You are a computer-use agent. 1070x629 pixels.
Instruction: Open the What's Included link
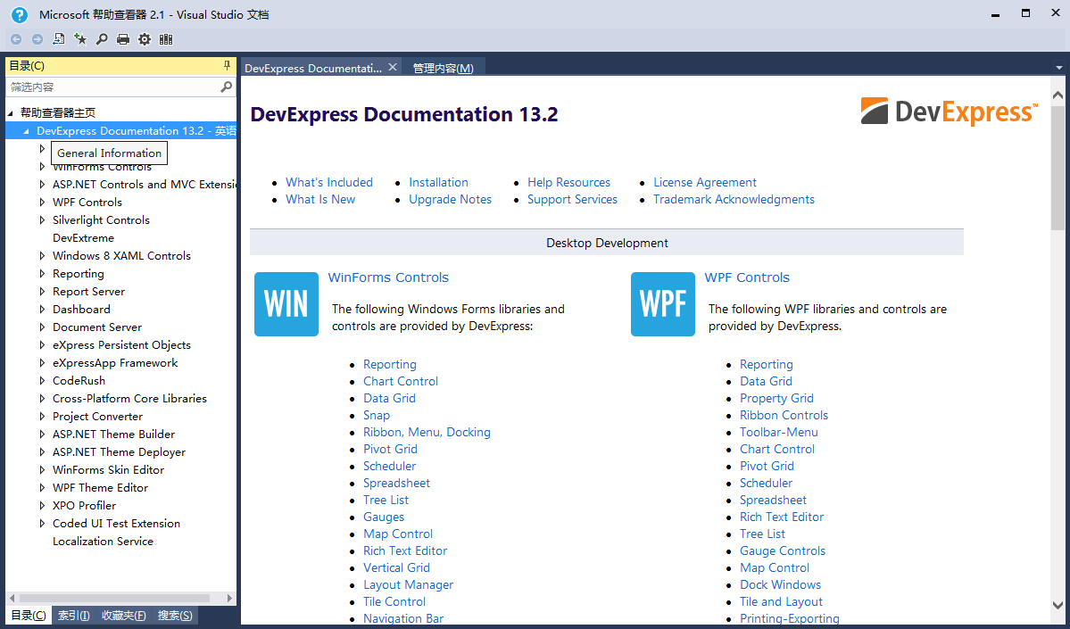[x=329, y=182]
